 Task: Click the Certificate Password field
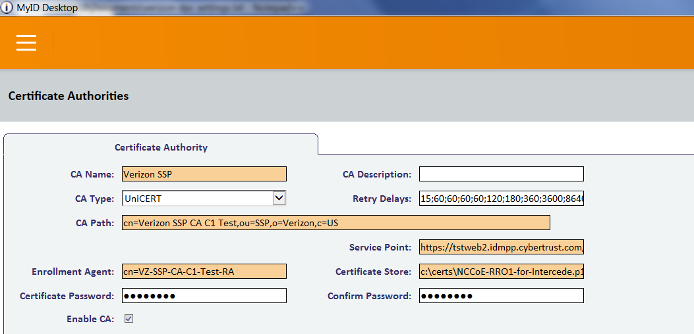point(204,296)
